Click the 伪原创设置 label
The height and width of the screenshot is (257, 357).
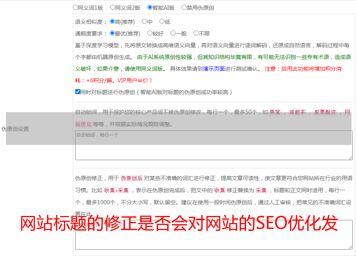tap(15, 129)
